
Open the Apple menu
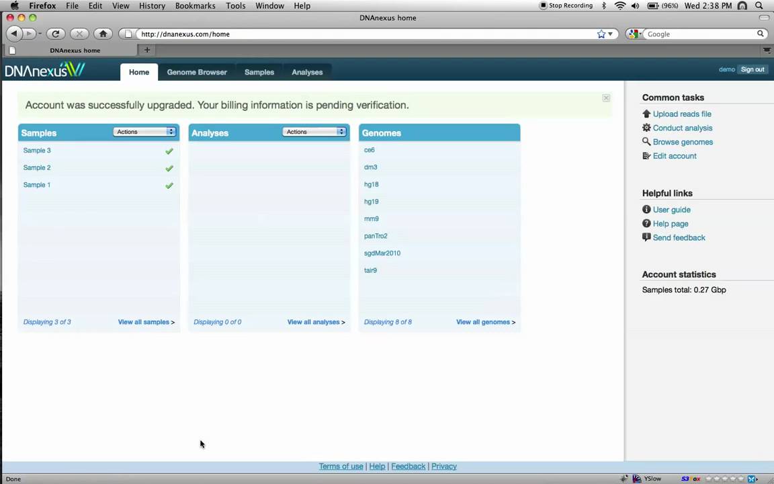point(14,6)
